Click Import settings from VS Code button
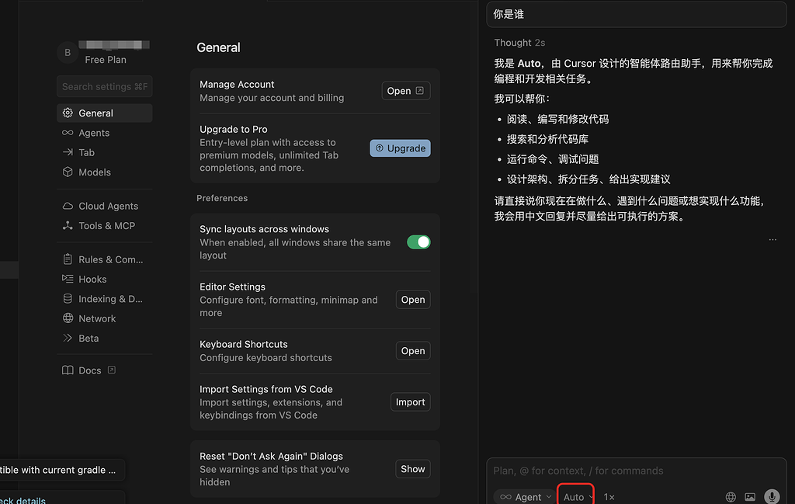Image resolution: width=795 pixels, height=504 pixels. pyautogui.click(x=410, y=402)
